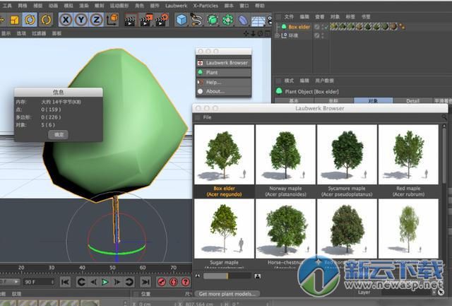The image size is (452, 306).
Task: Choose Laubwerk Browser from the floating menu
Action: [223, 63]
